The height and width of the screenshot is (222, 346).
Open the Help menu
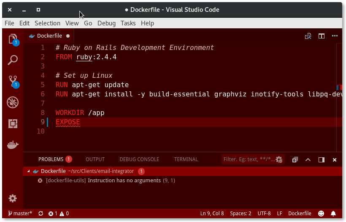(147, 23)
